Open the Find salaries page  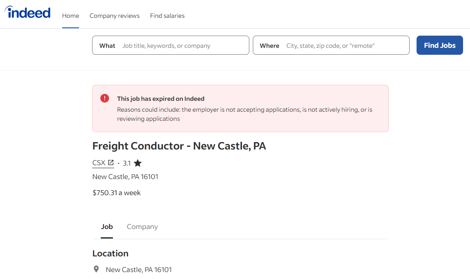click(x=167, y=16)
